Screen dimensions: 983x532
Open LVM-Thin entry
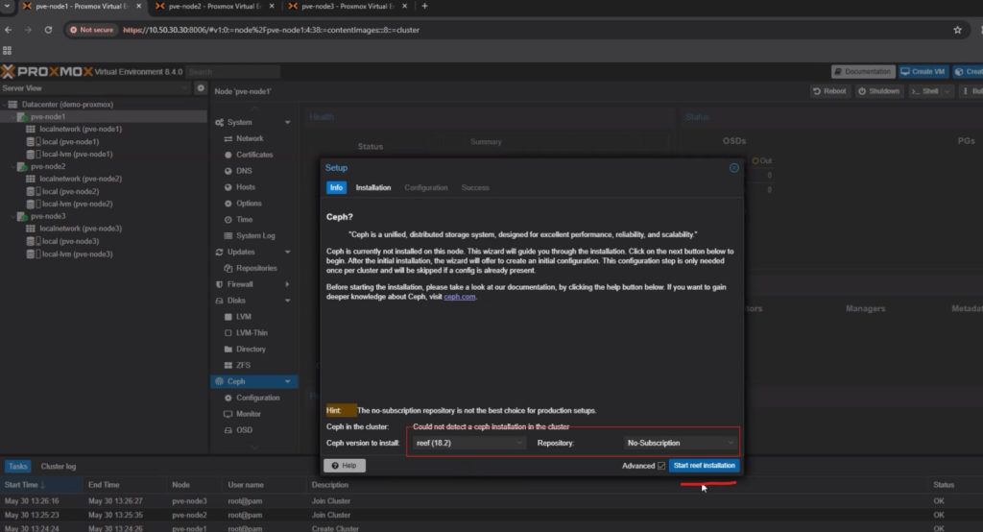[x=253, y=333]
